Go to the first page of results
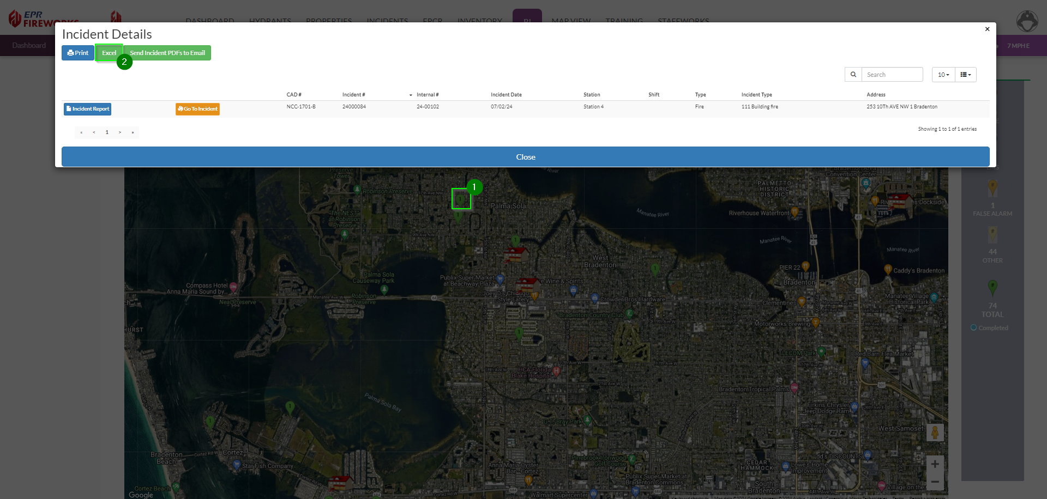The width and height of the screenshot is (1047, 499). [81, 132]
